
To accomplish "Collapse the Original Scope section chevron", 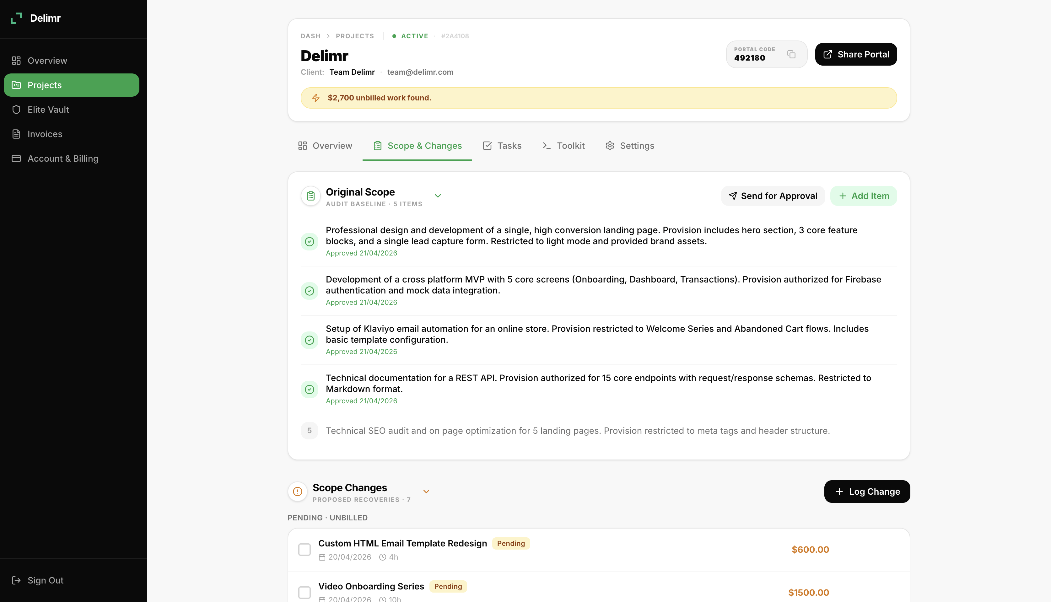I will coord(438,196).
